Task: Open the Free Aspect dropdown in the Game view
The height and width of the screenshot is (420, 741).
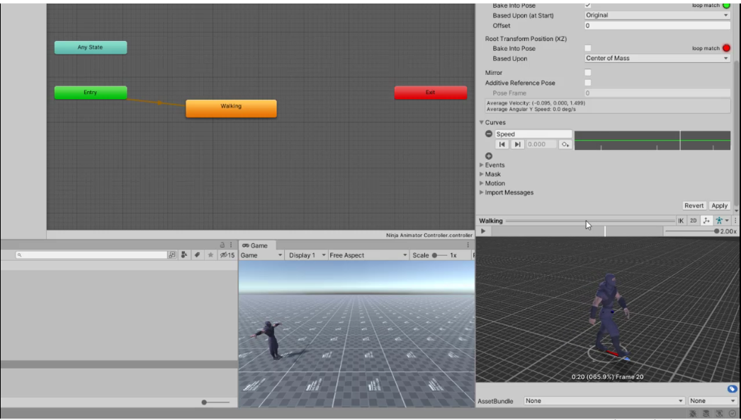Action: [366, 257]
